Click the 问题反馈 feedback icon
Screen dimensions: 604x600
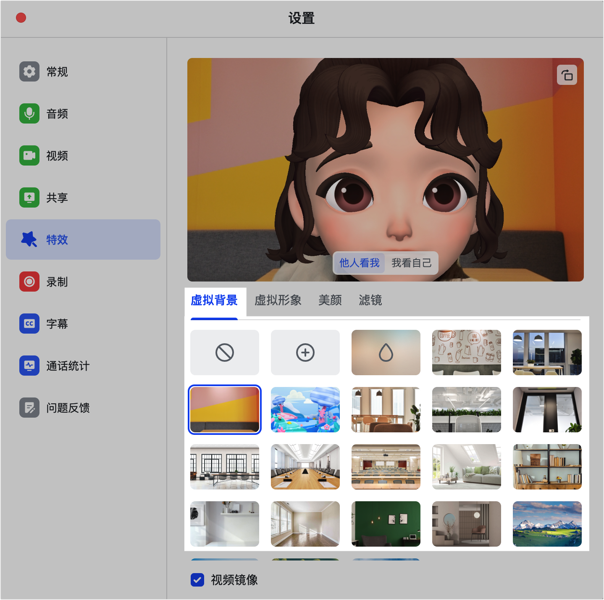coord(29,408)
